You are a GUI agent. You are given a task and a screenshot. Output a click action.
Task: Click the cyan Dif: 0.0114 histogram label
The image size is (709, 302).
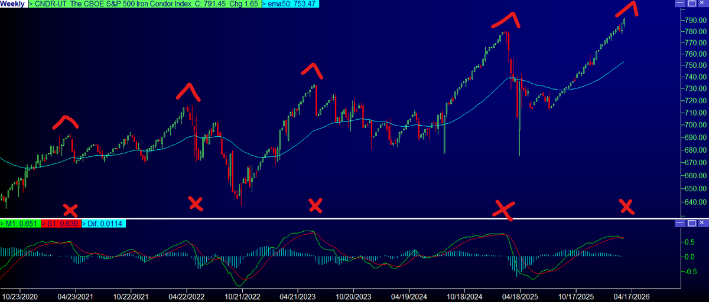[x=104, y=224]
